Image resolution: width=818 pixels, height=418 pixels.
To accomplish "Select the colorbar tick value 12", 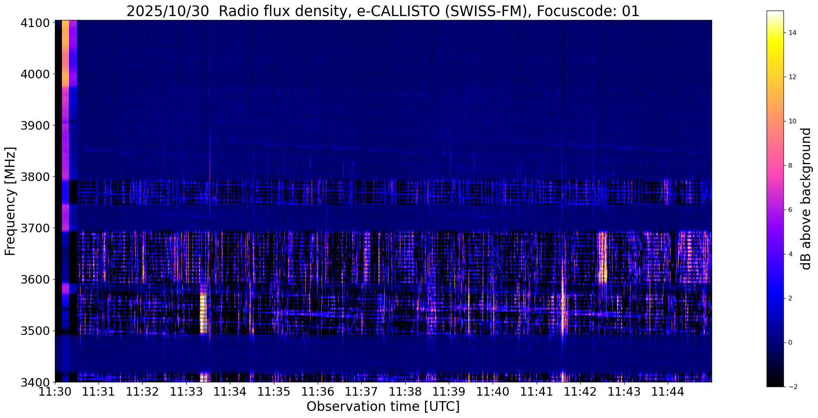I will click(x=792, y=77).
